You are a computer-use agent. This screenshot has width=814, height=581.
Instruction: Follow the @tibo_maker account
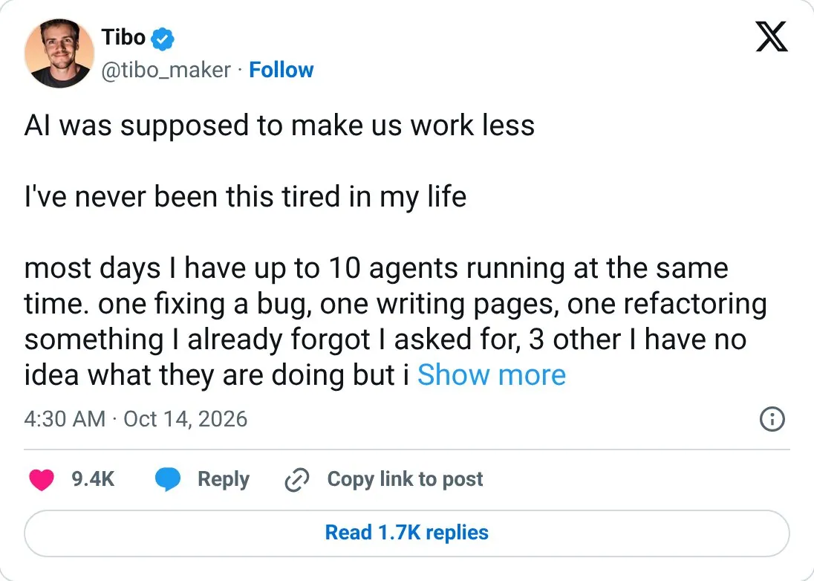[281, 70]
